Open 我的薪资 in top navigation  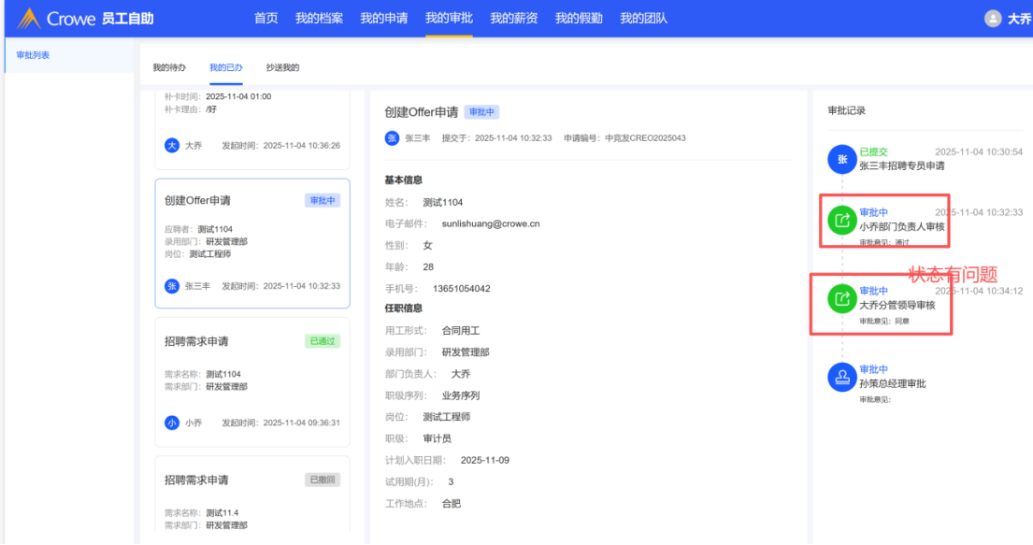coord(514,19)
